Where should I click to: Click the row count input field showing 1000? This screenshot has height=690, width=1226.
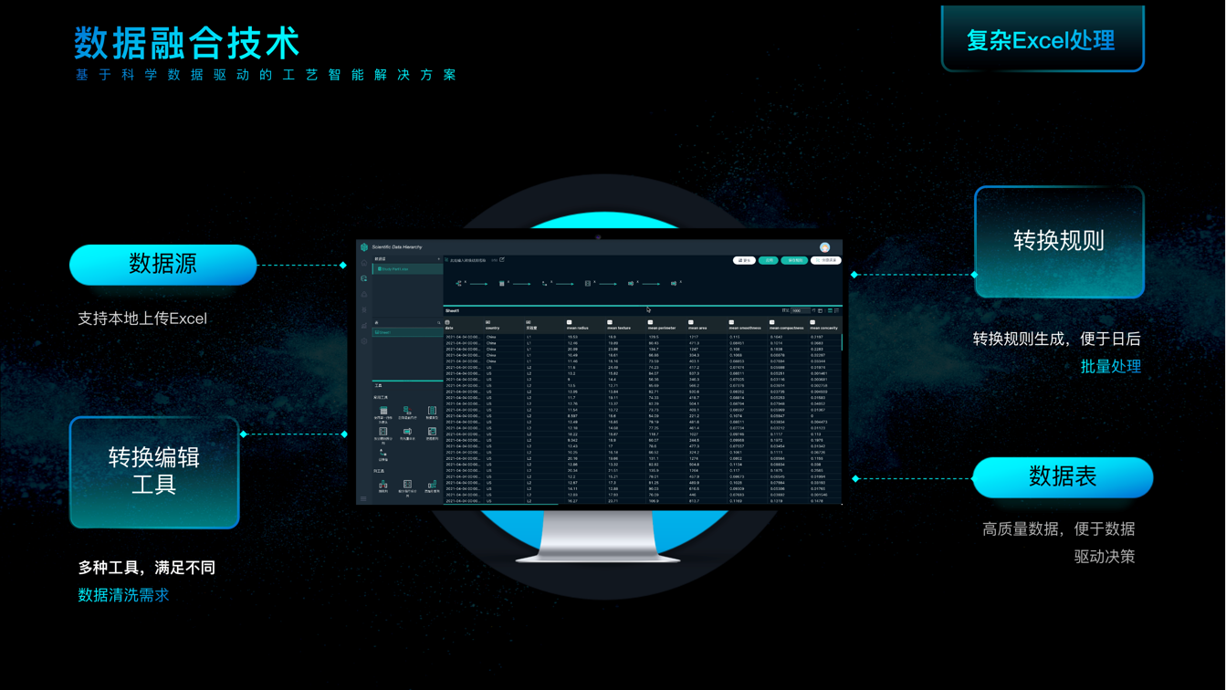tap(800, 310)
